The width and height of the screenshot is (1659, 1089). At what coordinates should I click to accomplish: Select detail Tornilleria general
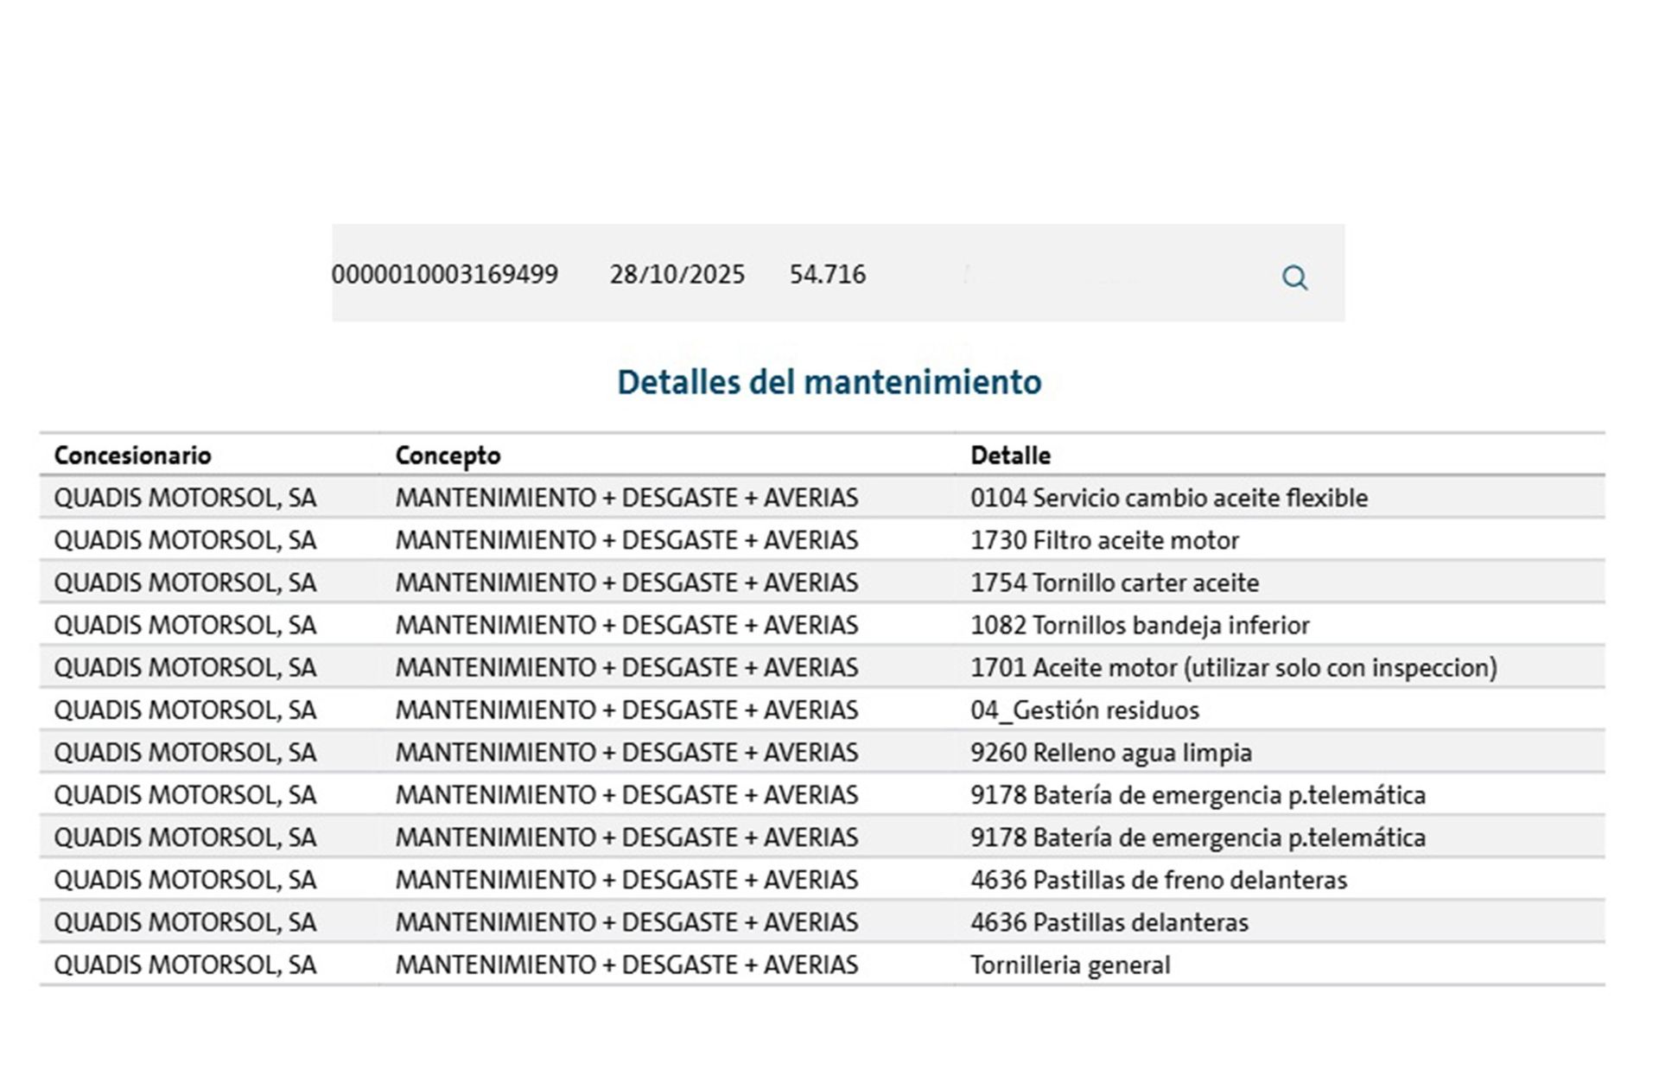coord(1070,965)
